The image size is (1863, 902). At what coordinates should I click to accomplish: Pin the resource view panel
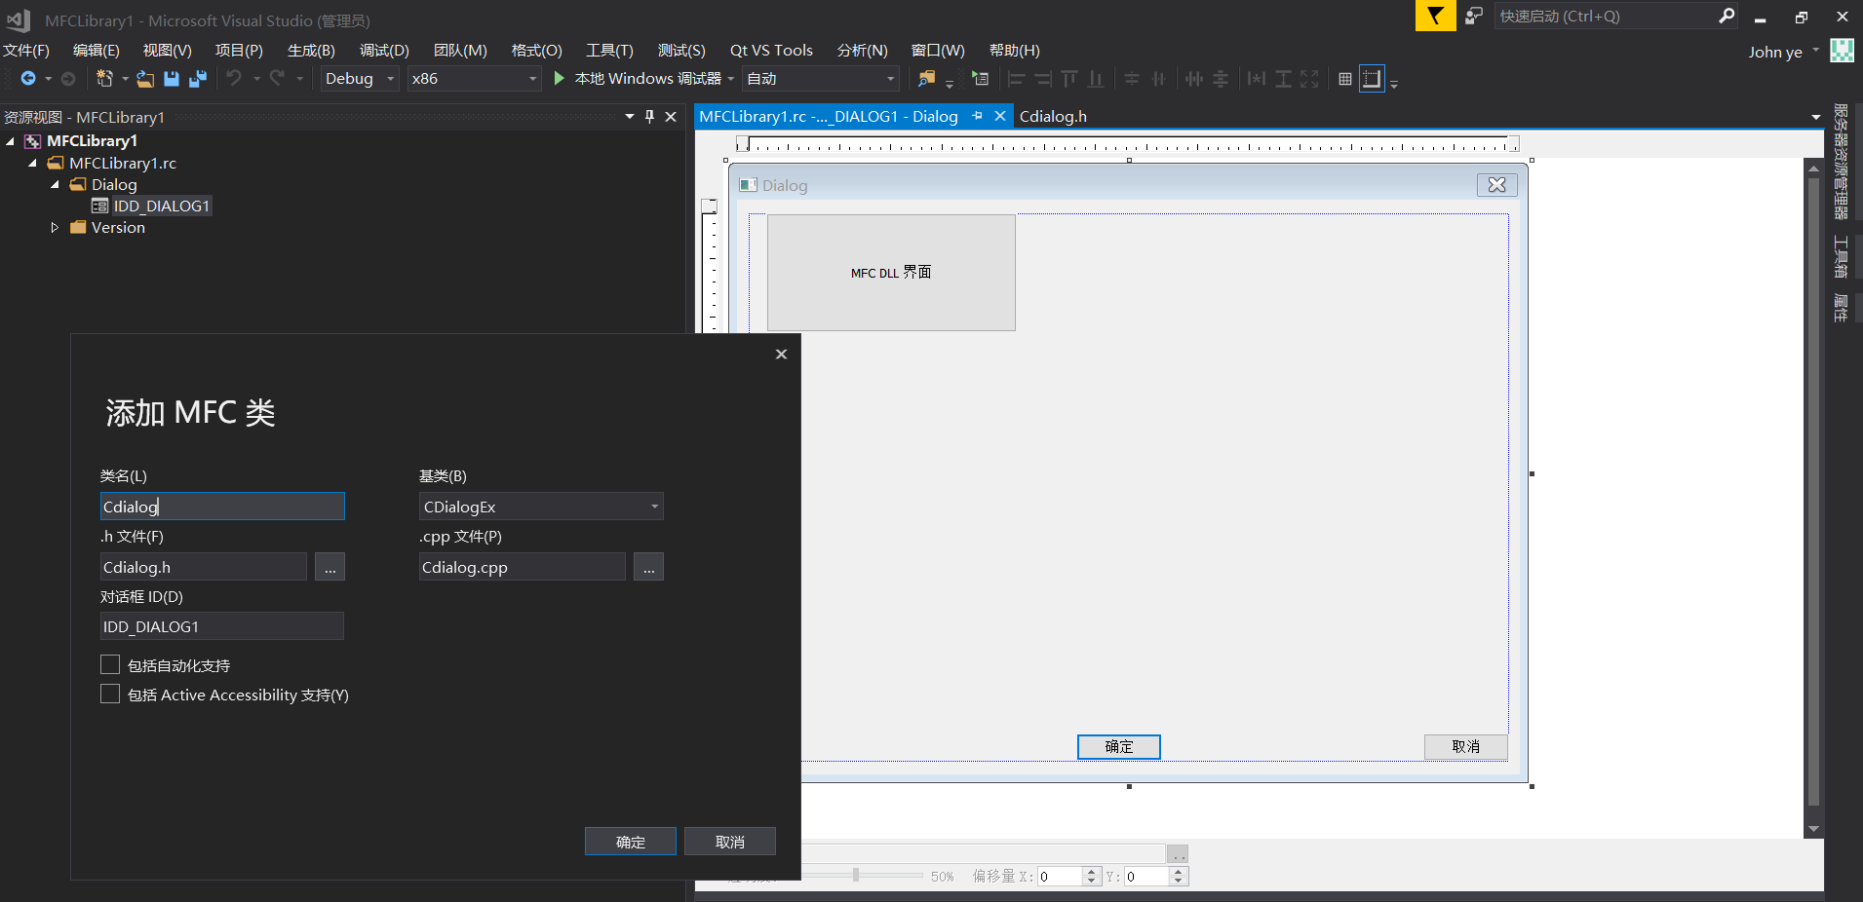tap(650, 117)
